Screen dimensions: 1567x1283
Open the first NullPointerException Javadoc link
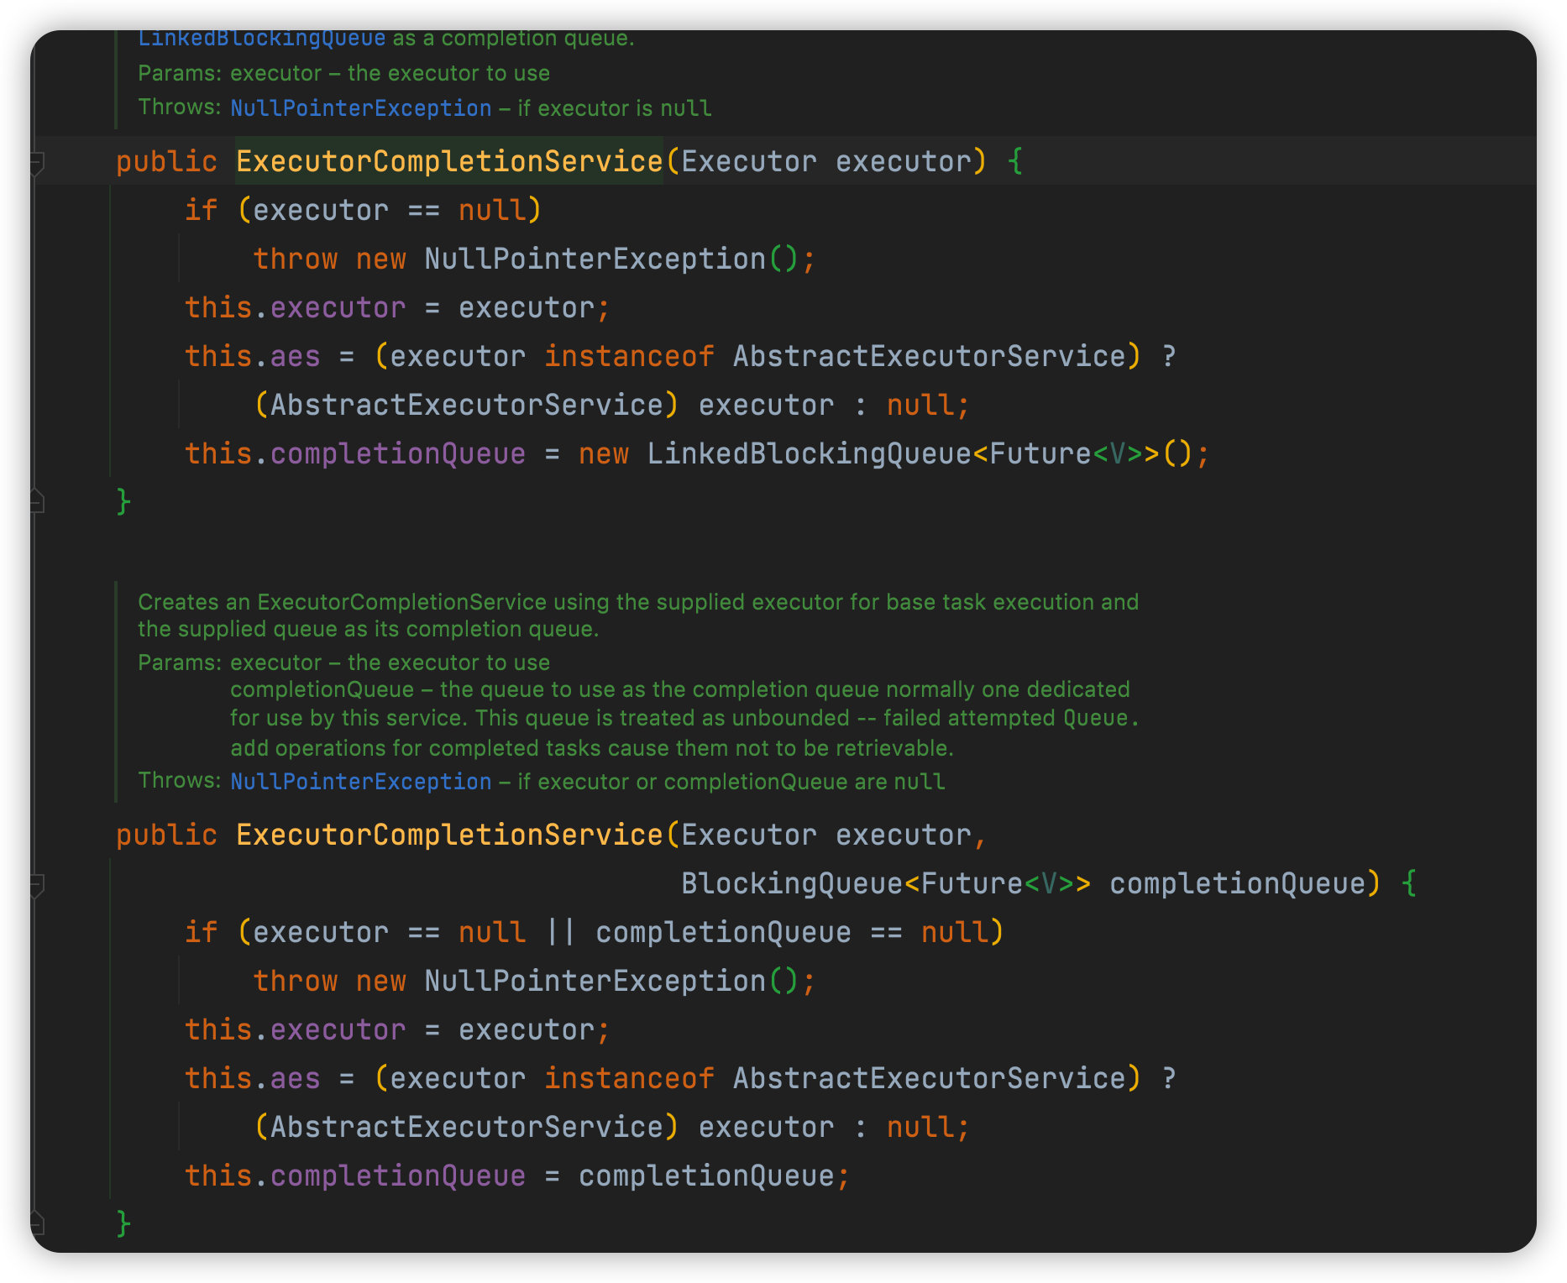360,107
